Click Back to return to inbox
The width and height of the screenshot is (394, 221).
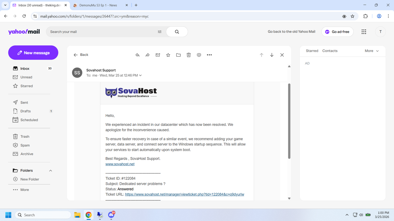click(x=81, y=55)
